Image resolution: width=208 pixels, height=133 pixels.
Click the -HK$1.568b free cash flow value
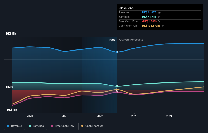click(149, 21)
